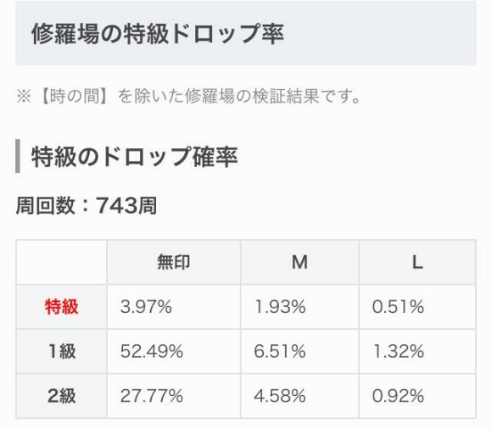Click the 1.32% cell
Viewport: 492px width, 429px height.
click(x=417, y=351)
